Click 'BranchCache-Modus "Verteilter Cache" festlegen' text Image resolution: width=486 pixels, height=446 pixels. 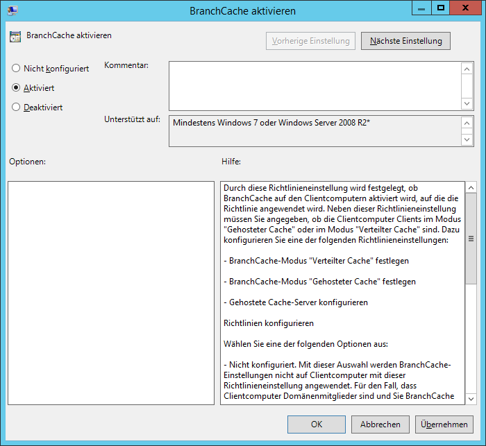[316, 261]
